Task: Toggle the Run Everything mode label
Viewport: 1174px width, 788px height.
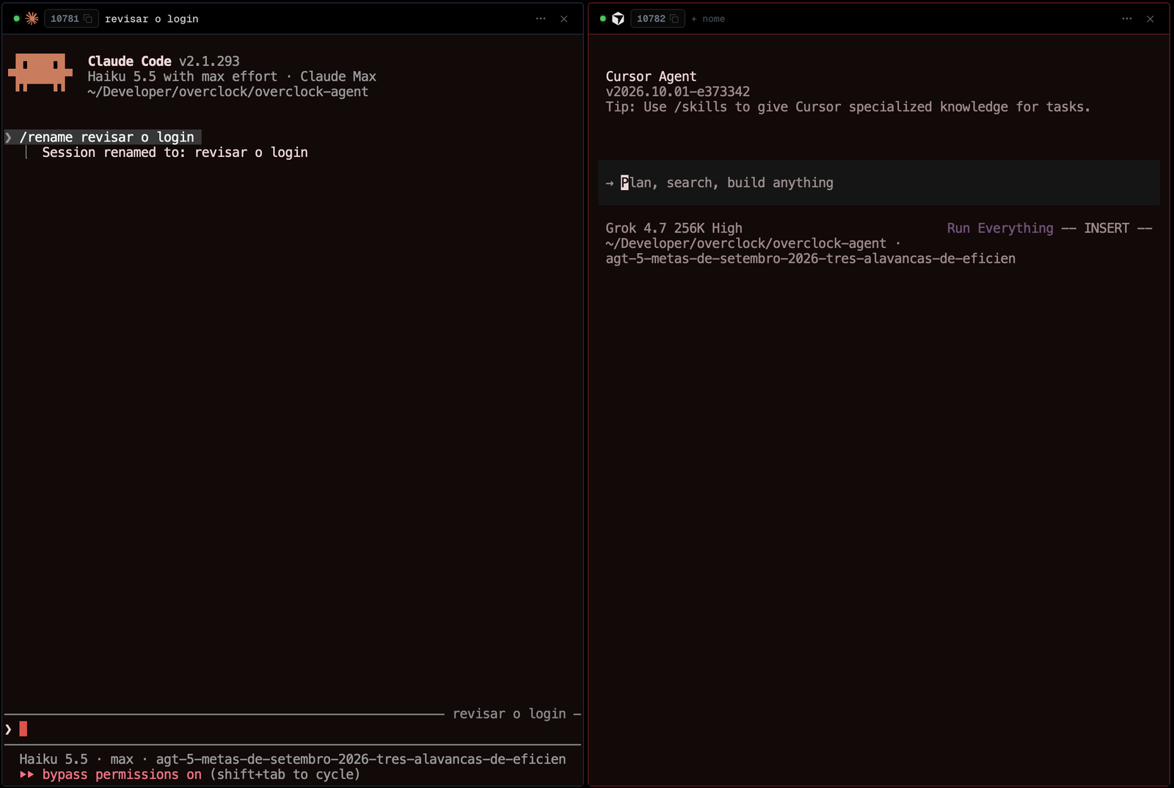Action: coord(1000,228)
